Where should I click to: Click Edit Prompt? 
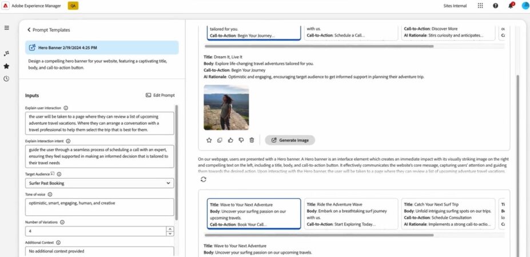click(x=160, y=95)
